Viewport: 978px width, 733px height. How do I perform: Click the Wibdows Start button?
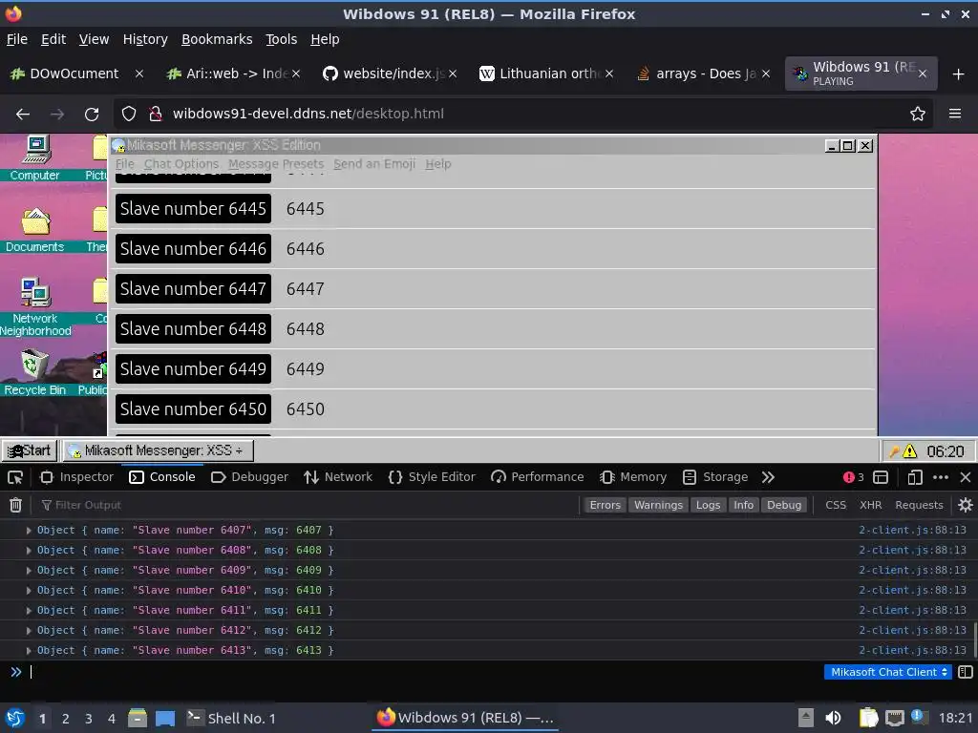30,450
